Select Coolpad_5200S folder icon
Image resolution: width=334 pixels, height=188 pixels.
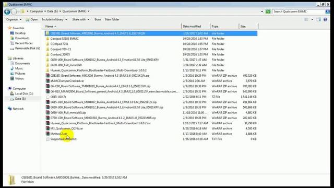click(47, 54)
